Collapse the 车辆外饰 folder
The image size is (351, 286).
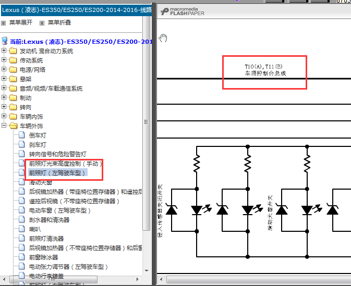pos(4,126)
